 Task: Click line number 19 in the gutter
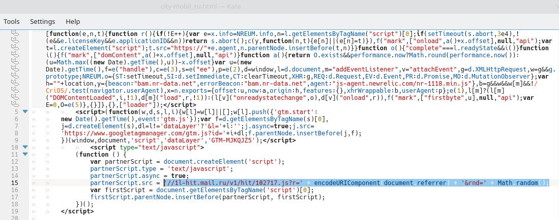click(15, 211)
